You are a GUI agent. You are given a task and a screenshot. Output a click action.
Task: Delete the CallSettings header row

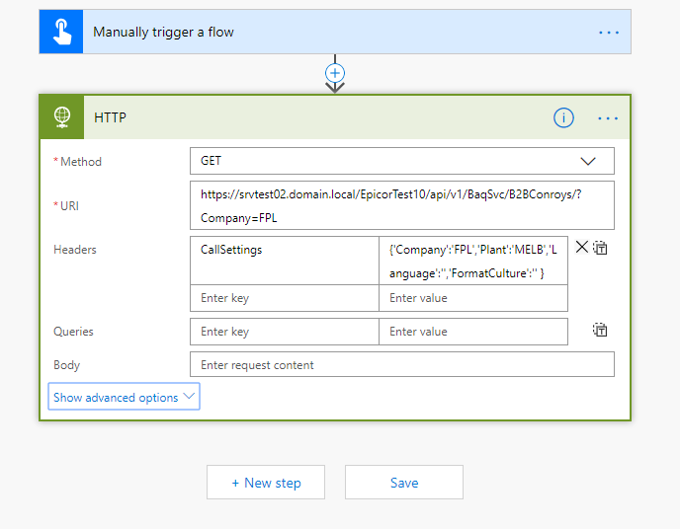pos(582,248)
